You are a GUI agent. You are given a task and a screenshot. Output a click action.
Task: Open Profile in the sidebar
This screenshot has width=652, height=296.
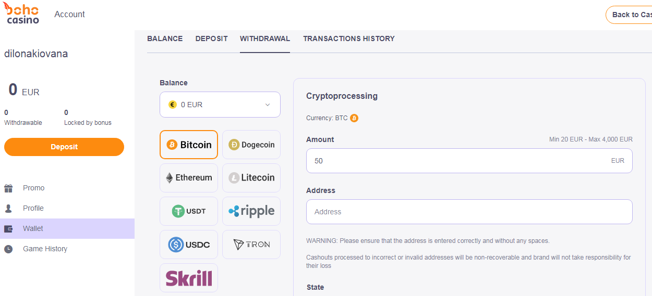[x=33, y=208]
